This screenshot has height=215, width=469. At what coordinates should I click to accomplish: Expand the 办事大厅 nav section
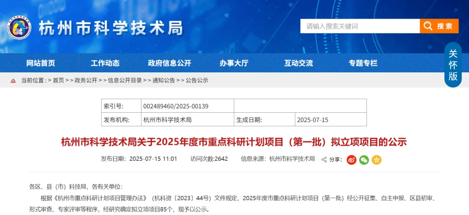[234, 63]
